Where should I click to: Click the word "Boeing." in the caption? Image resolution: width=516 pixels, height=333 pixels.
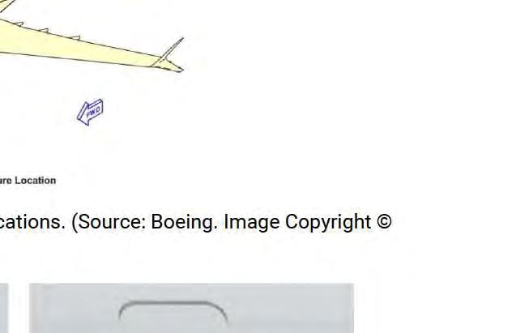(185, 223)
